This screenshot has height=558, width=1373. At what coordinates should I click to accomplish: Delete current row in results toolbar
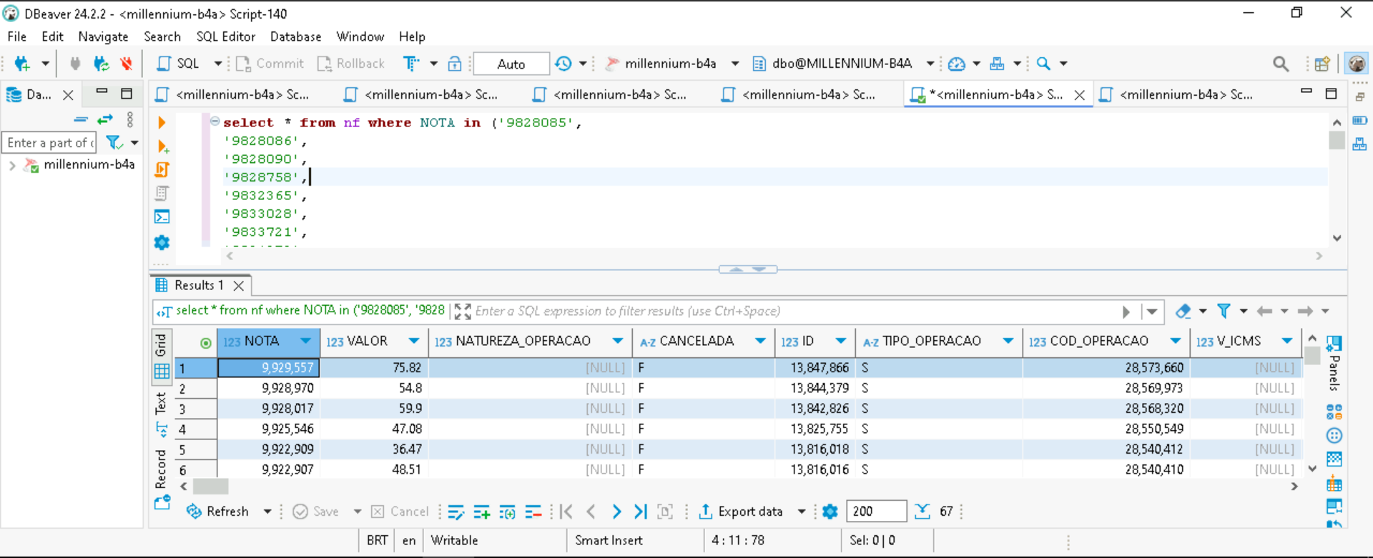(x=533, y=512)
